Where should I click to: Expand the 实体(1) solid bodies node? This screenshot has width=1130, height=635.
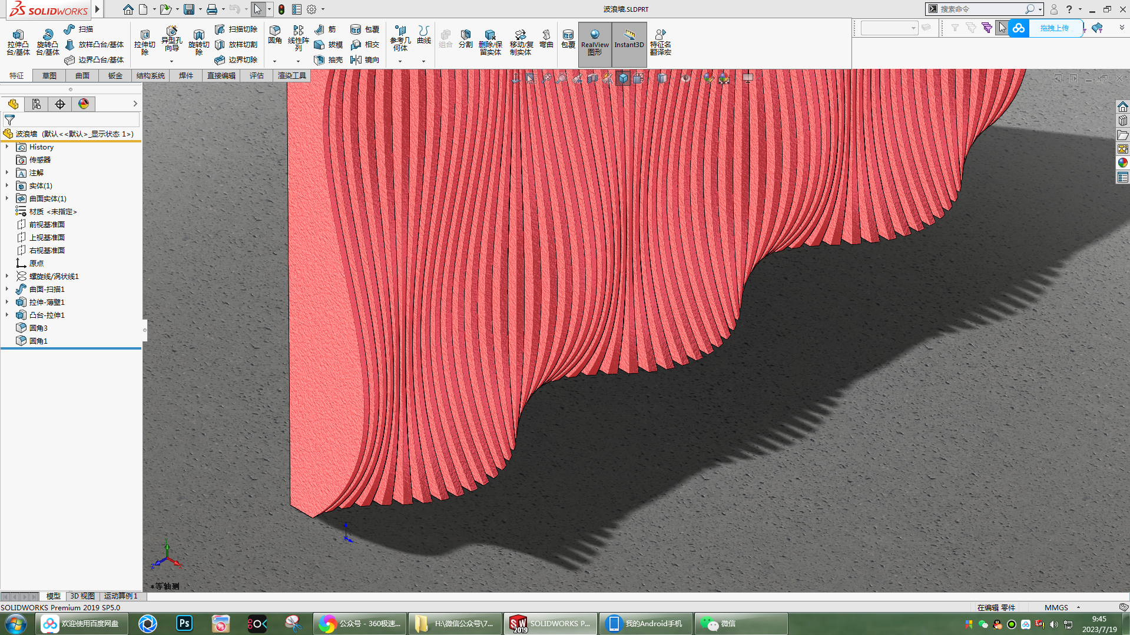7,186
